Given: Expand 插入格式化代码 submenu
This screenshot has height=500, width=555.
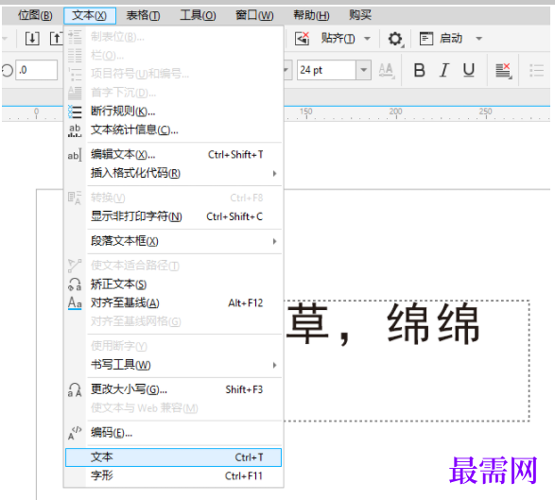Looking at the screenshot, I should (173, 173).
